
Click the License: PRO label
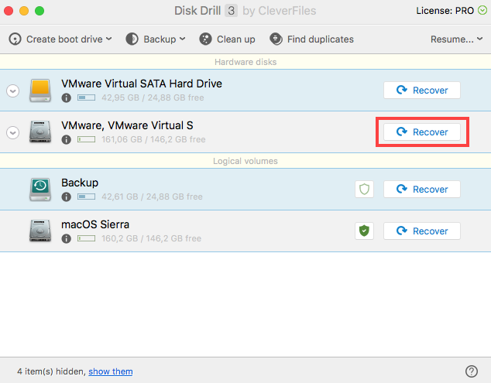tap(445, 11)
